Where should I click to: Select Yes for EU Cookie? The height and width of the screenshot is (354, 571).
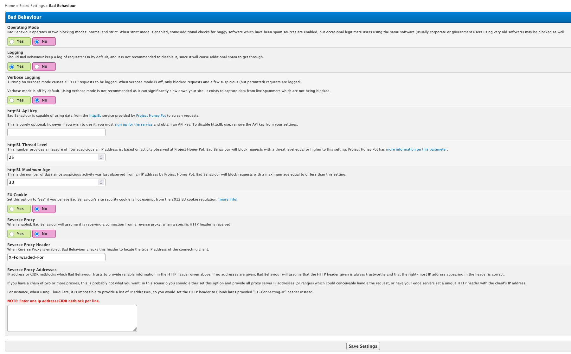[x=12, y=209]
